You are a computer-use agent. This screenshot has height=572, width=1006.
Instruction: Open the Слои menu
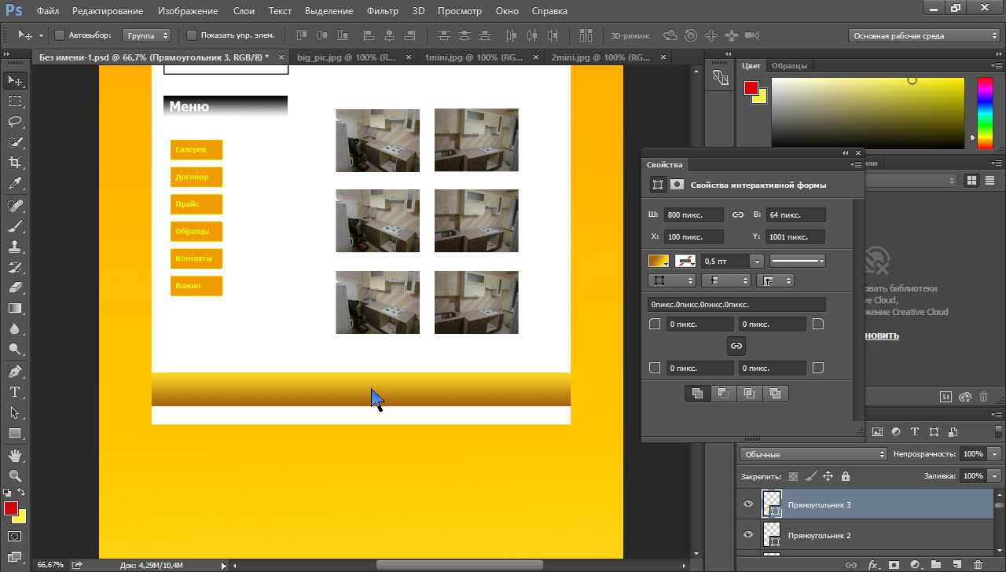coord(244,11)
